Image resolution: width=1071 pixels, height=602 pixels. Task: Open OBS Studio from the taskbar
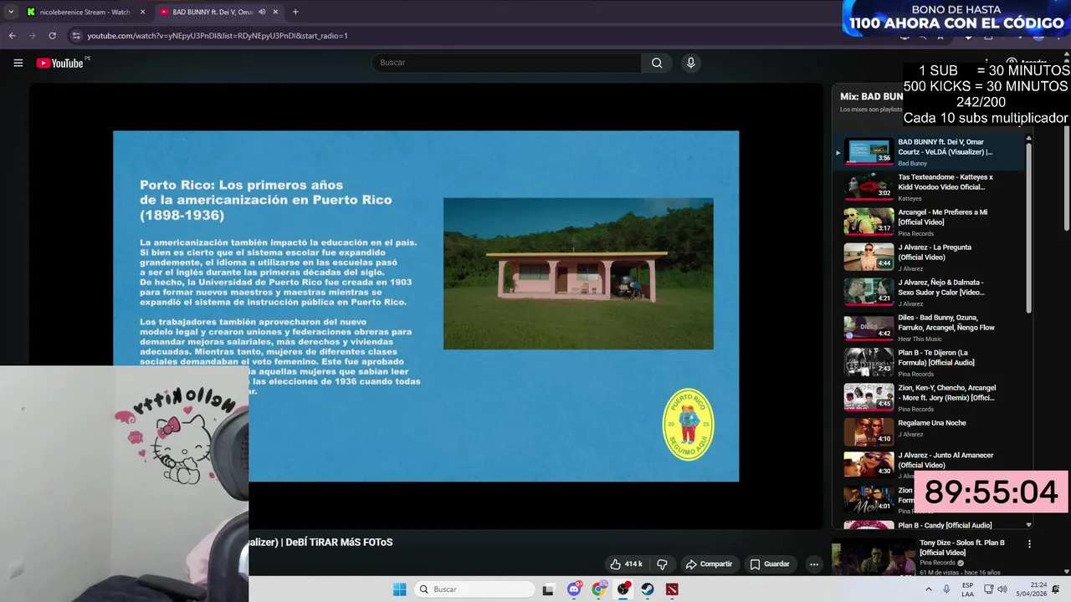[x=623, y=589]
